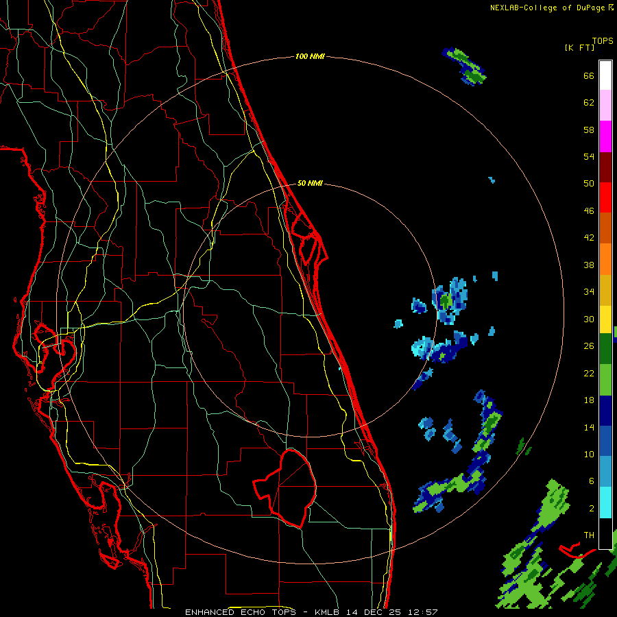The image size is (617, 617).
Task: Select the yellow legend swatch
Action: coord(605,319)
